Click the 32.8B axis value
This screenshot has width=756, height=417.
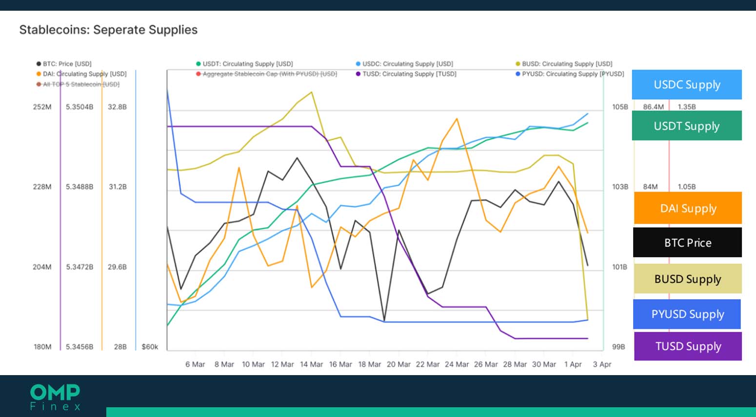117,107
